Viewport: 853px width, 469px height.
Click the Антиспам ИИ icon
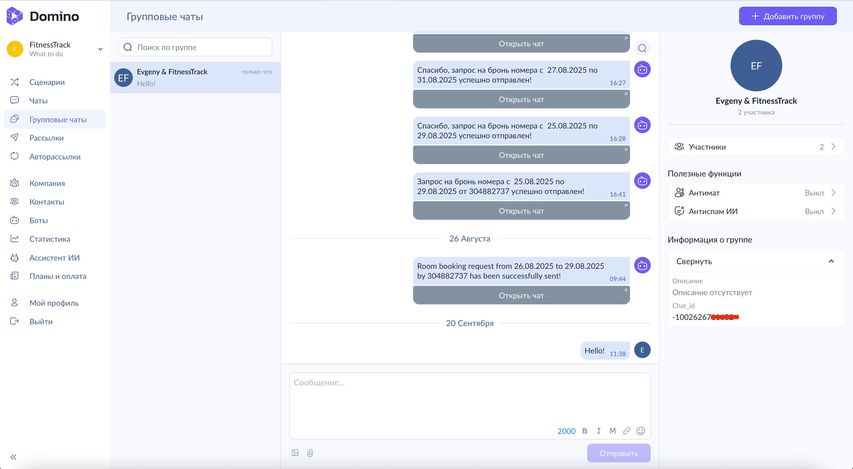pyautogui.click(x=679, y=211)
